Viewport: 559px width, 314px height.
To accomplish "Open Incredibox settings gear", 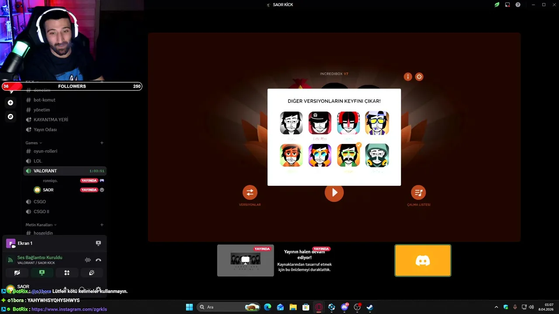I will click(419, 77).
